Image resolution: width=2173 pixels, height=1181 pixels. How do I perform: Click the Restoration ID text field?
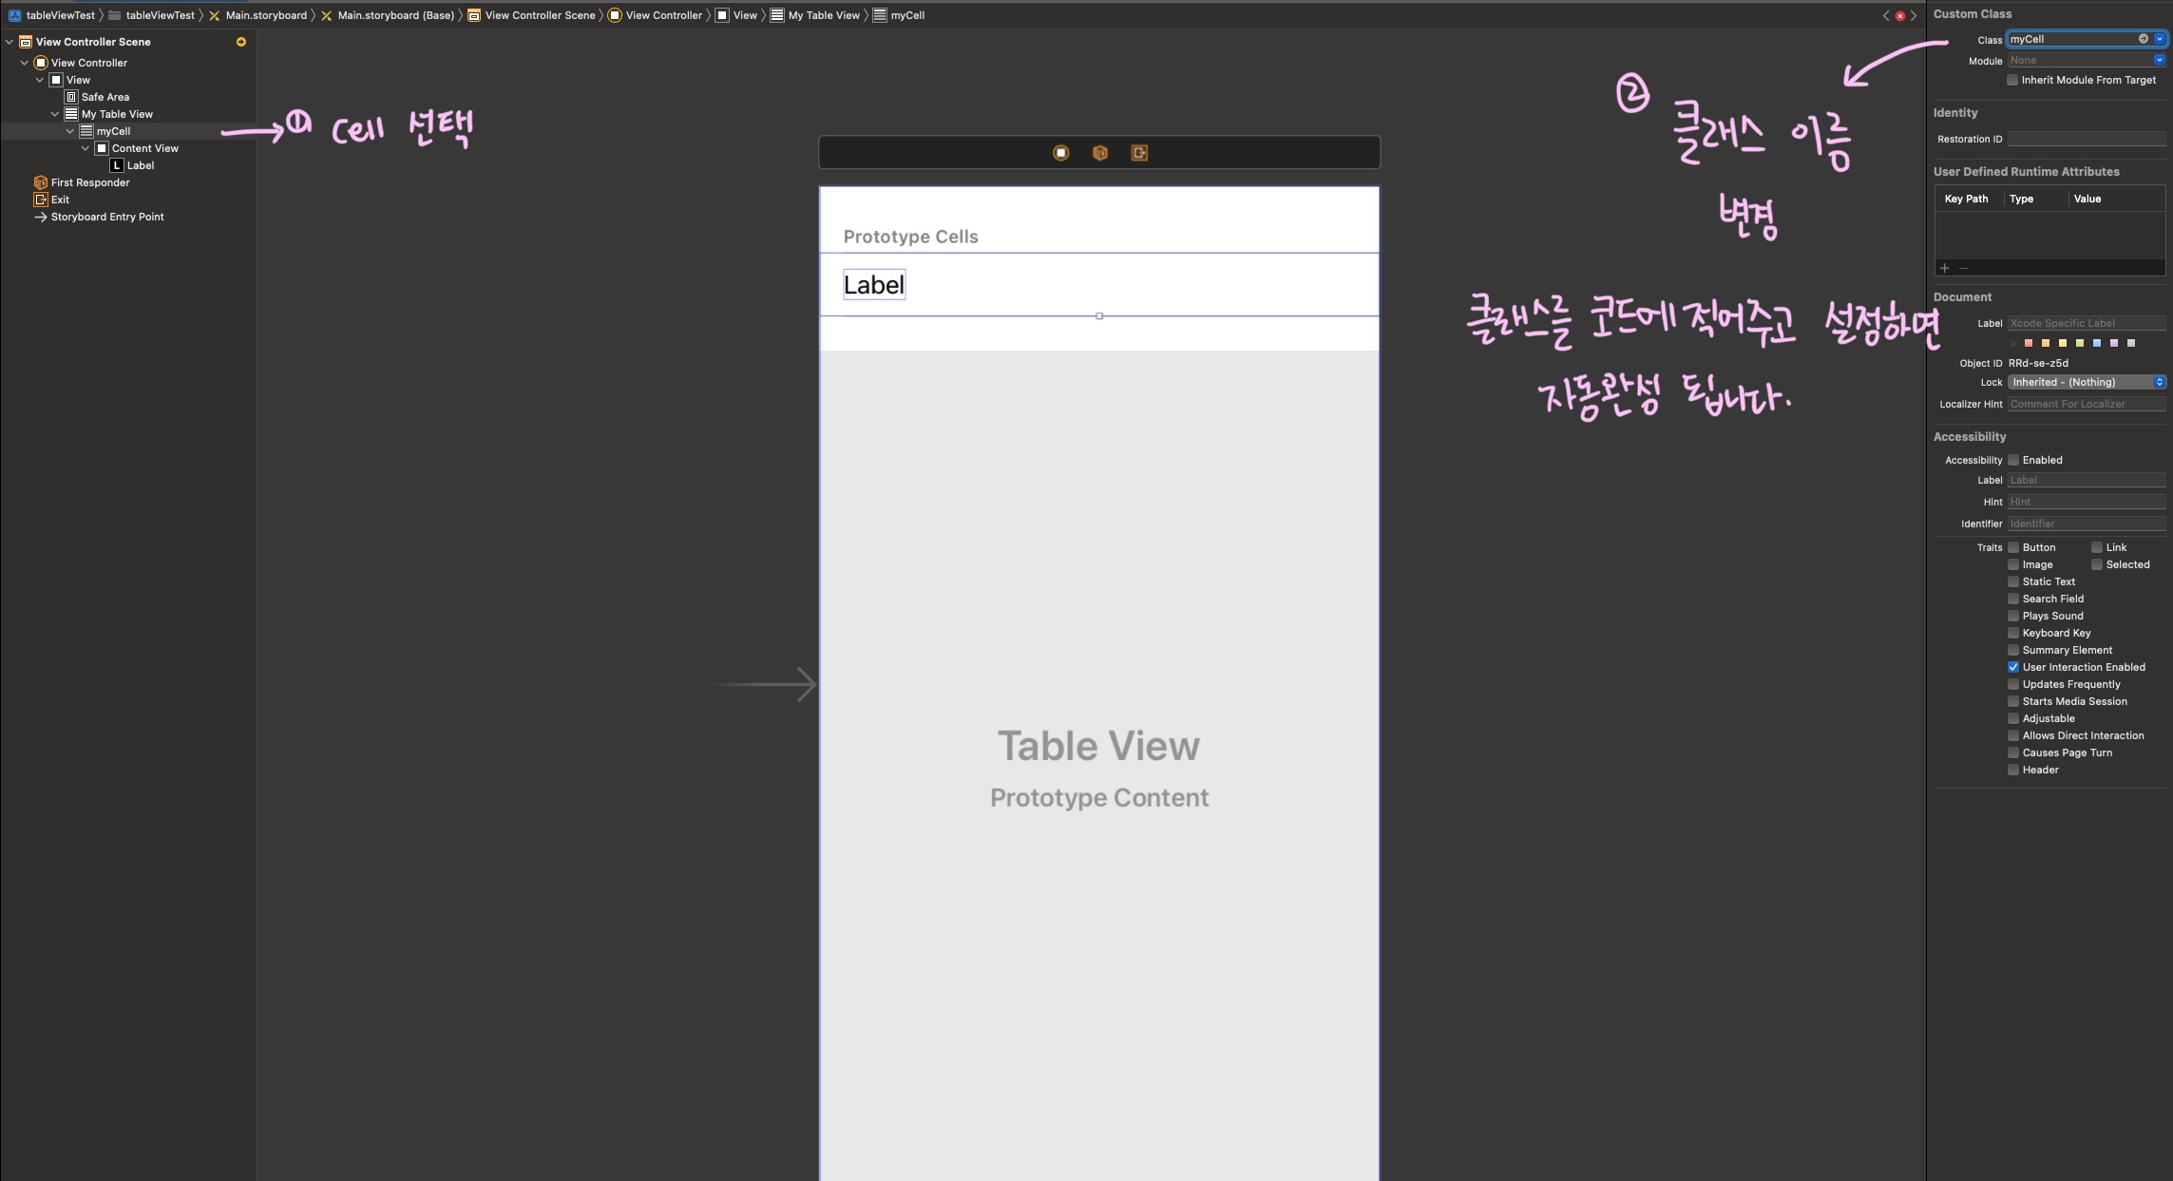[x=2086, y=139]
